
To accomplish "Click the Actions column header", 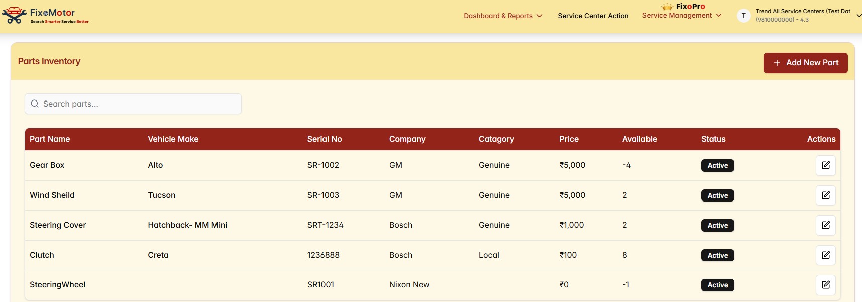I will pos(821,139).
